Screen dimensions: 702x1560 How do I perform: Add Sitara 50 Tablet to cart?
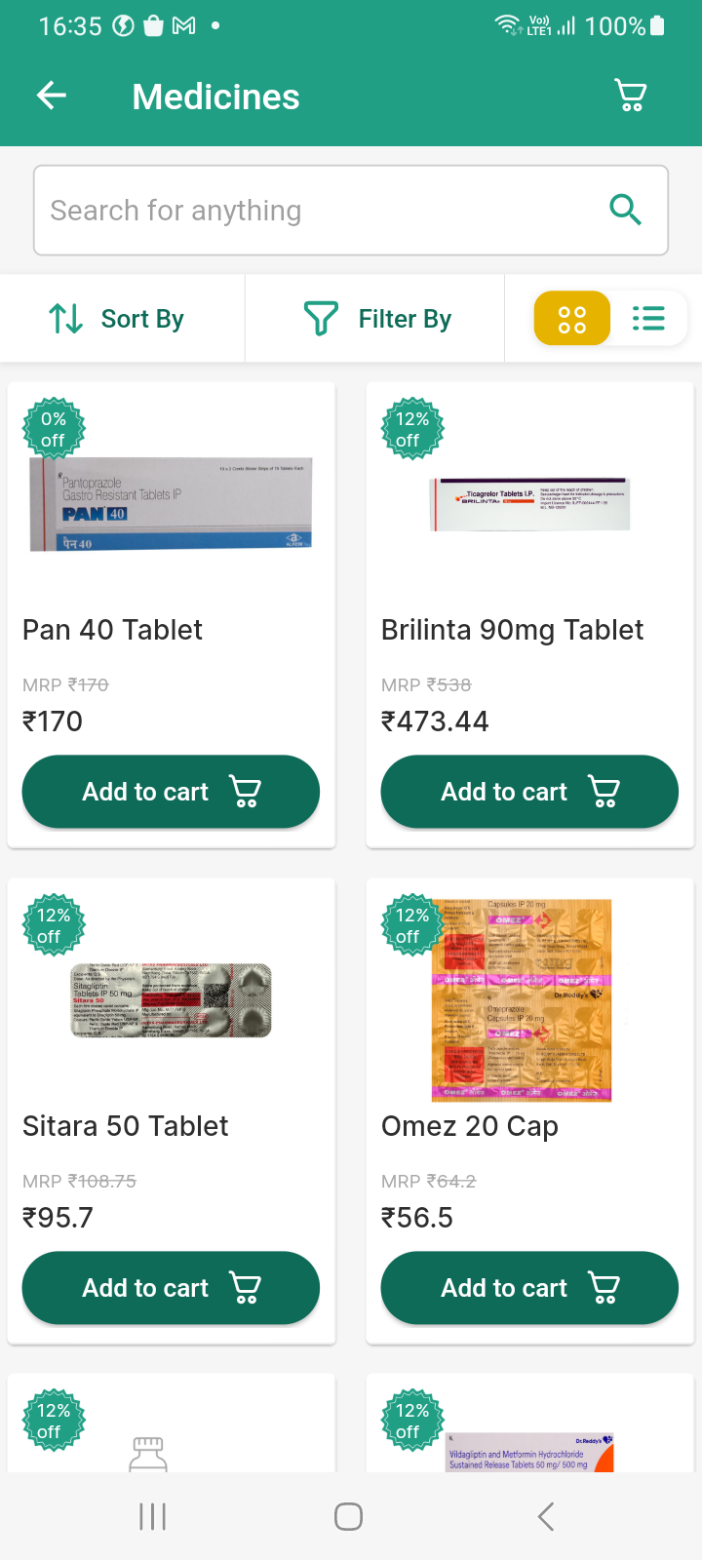click(x=171, y=1288)
